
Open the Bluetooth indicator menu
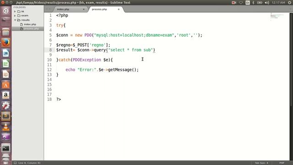point(253,3)
